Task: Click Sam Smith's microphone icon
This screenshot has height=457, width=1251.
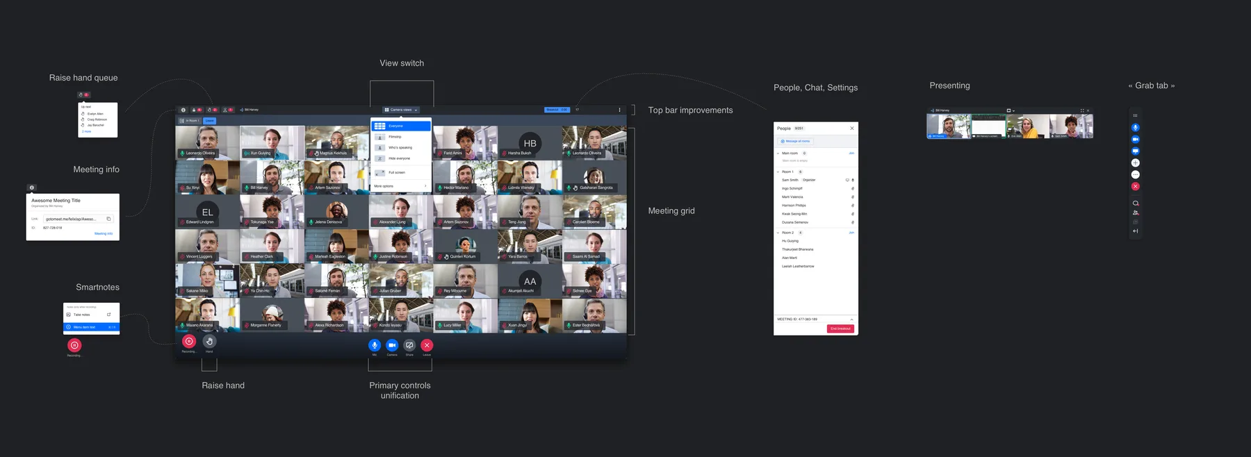Action: (853, 180)
